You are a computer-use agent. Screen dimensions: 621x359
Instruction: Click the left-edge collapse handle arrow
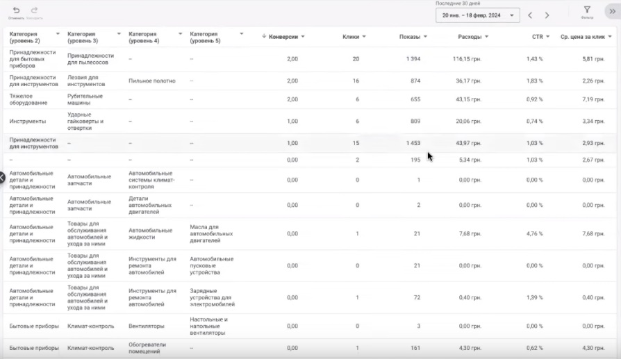click(x=2, y=178)
